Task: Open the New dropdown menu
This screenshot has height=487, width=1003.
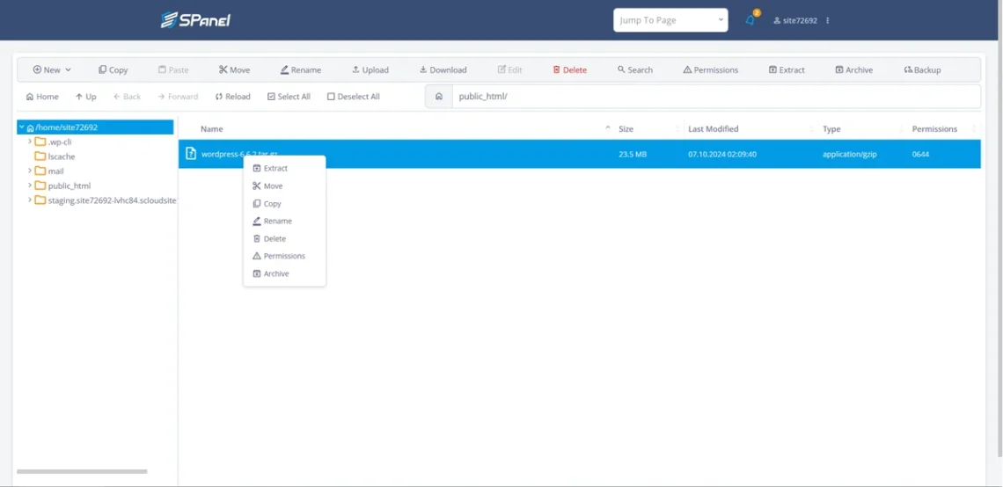Action: (52, 70)
